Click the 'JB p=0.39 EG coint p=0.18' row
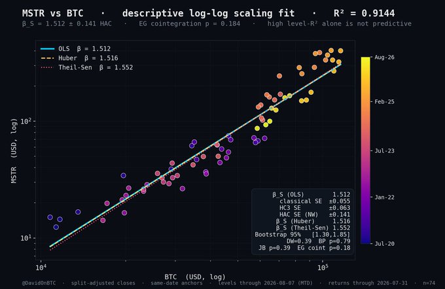Image resolution: width=445 pixels, height=289 pixels. point(304,248)
